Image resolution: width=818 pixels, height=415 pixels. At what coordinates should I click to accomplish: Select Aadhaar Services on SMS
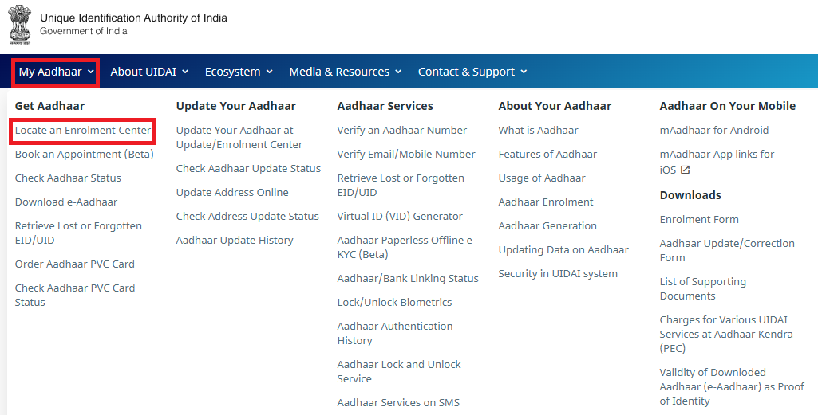(x=398, y=403)
